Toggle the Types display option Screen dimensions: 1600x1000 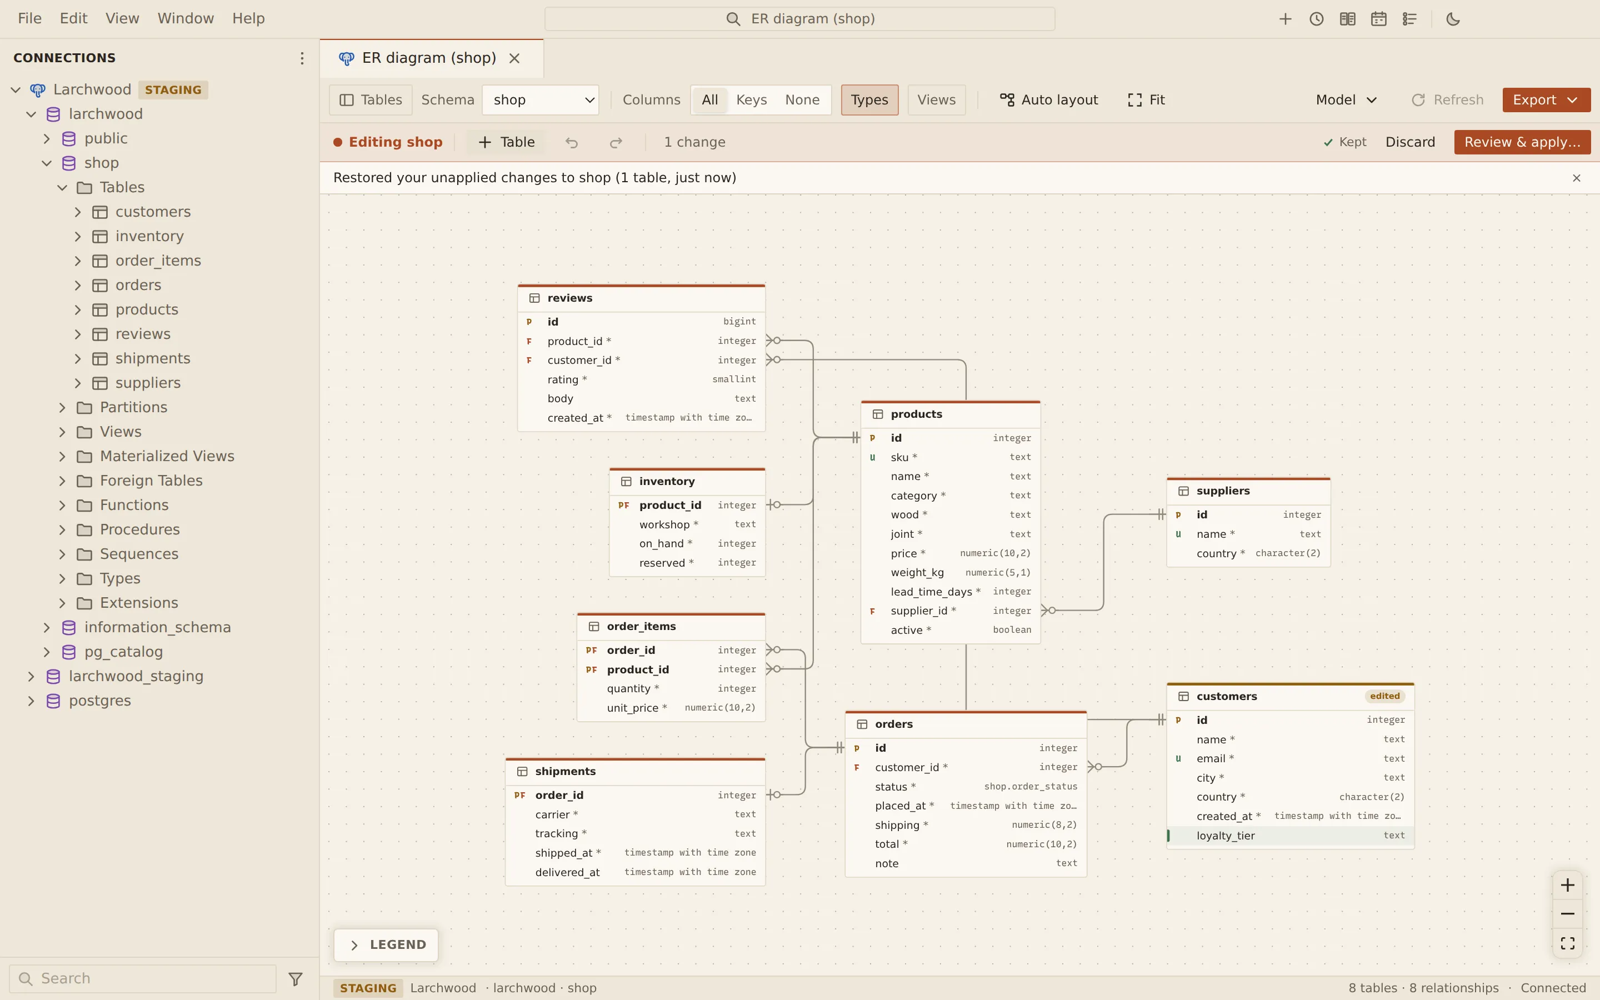click(869, 100)
